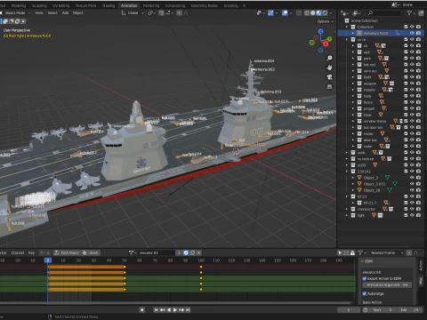
Task: Expand the 'light' collection
Action: [x=347, y=215]
